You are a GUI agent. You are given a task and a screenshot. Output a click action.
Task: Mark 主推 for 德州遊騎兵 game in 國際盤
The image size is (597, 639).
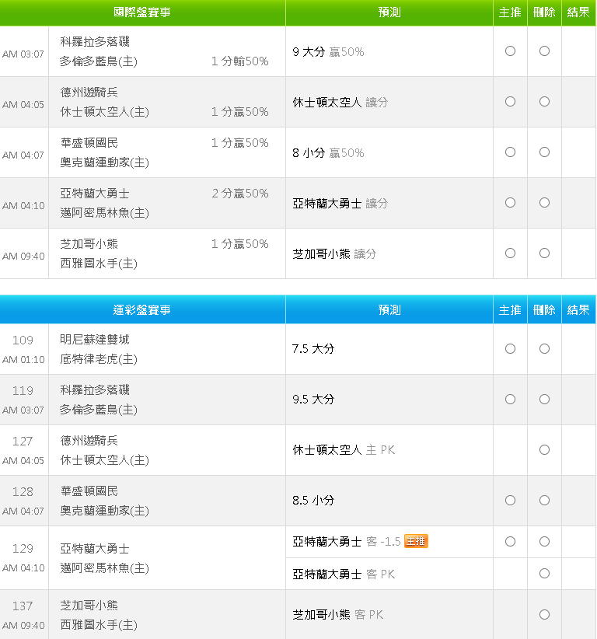(x=510, y=102)
